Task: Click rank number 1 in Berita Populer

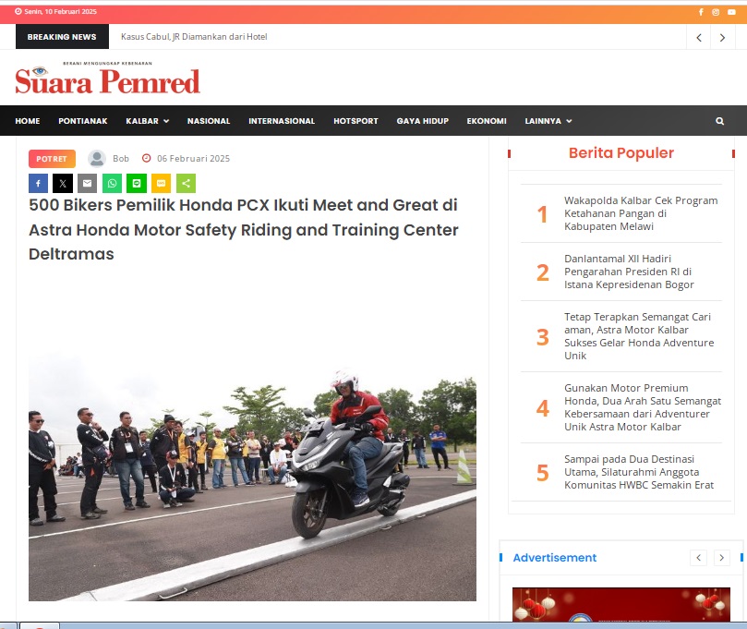Action: [x=542, y=214]
